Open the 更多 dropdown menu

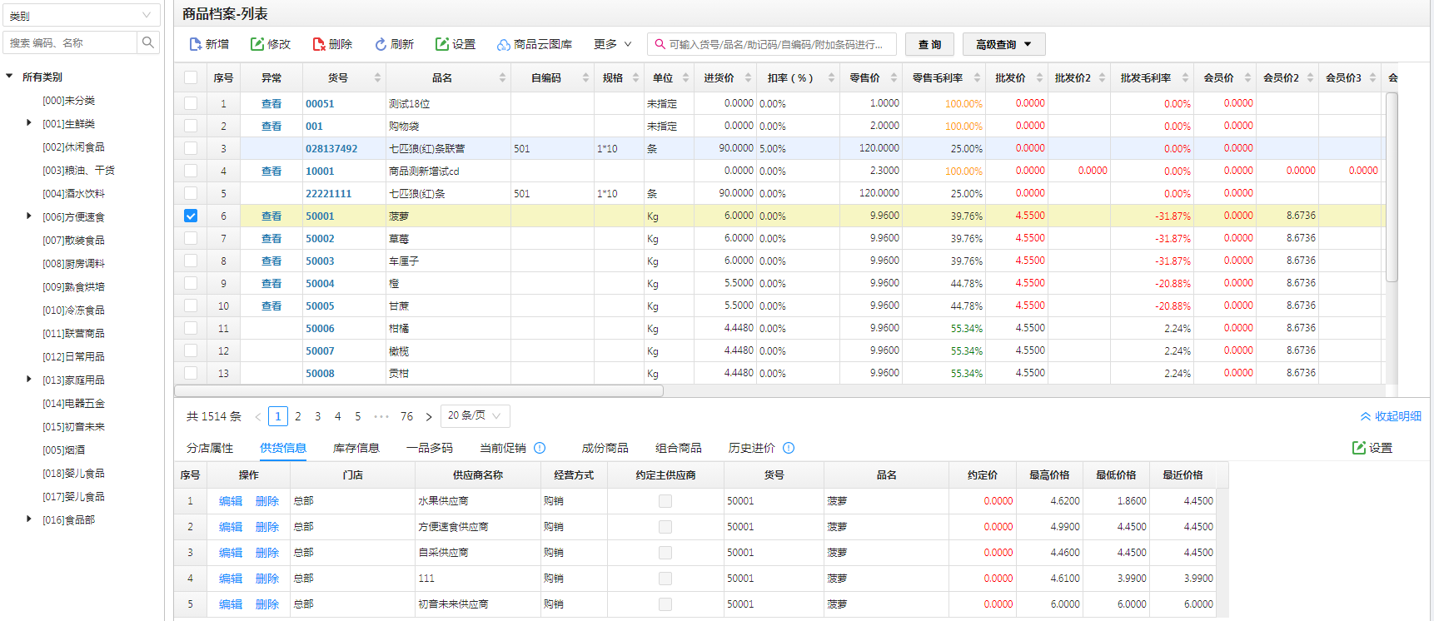click(613, 44)
